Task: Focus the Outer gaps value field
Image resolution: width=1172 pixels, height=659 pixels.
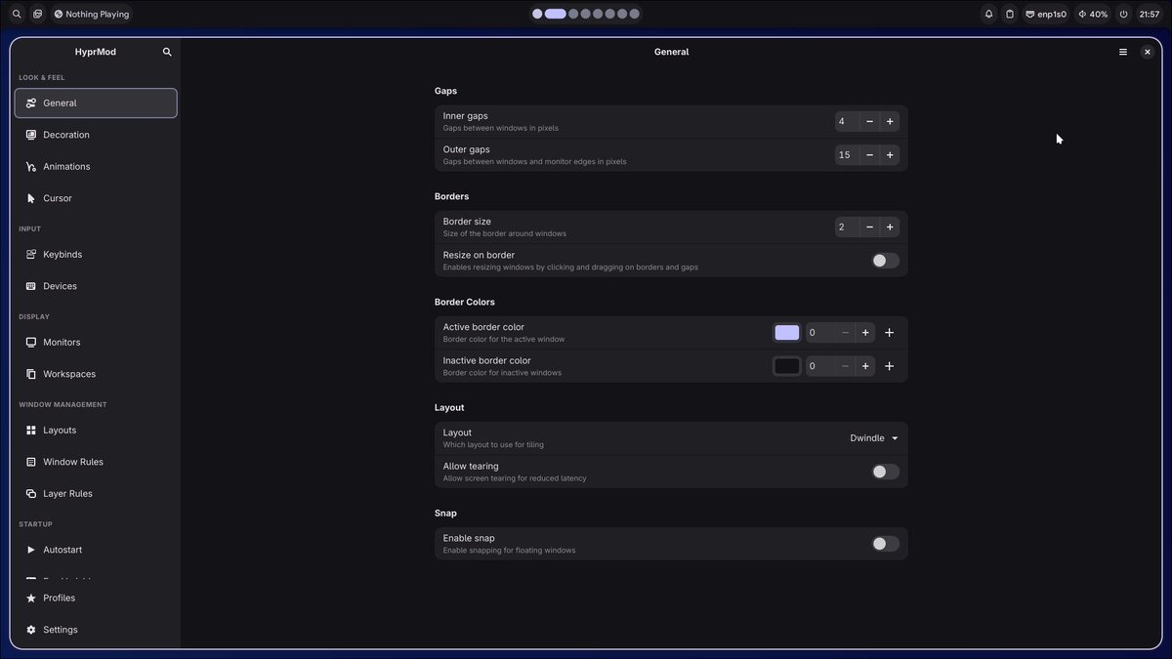Action: pyautogui.click(x=847, y=155)
